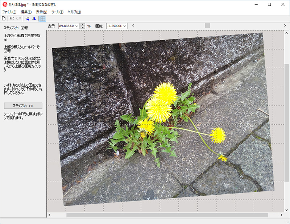Click the rotation slider's left arrow
The height and width of the screenshot is (224, 290).
point(133,25)
